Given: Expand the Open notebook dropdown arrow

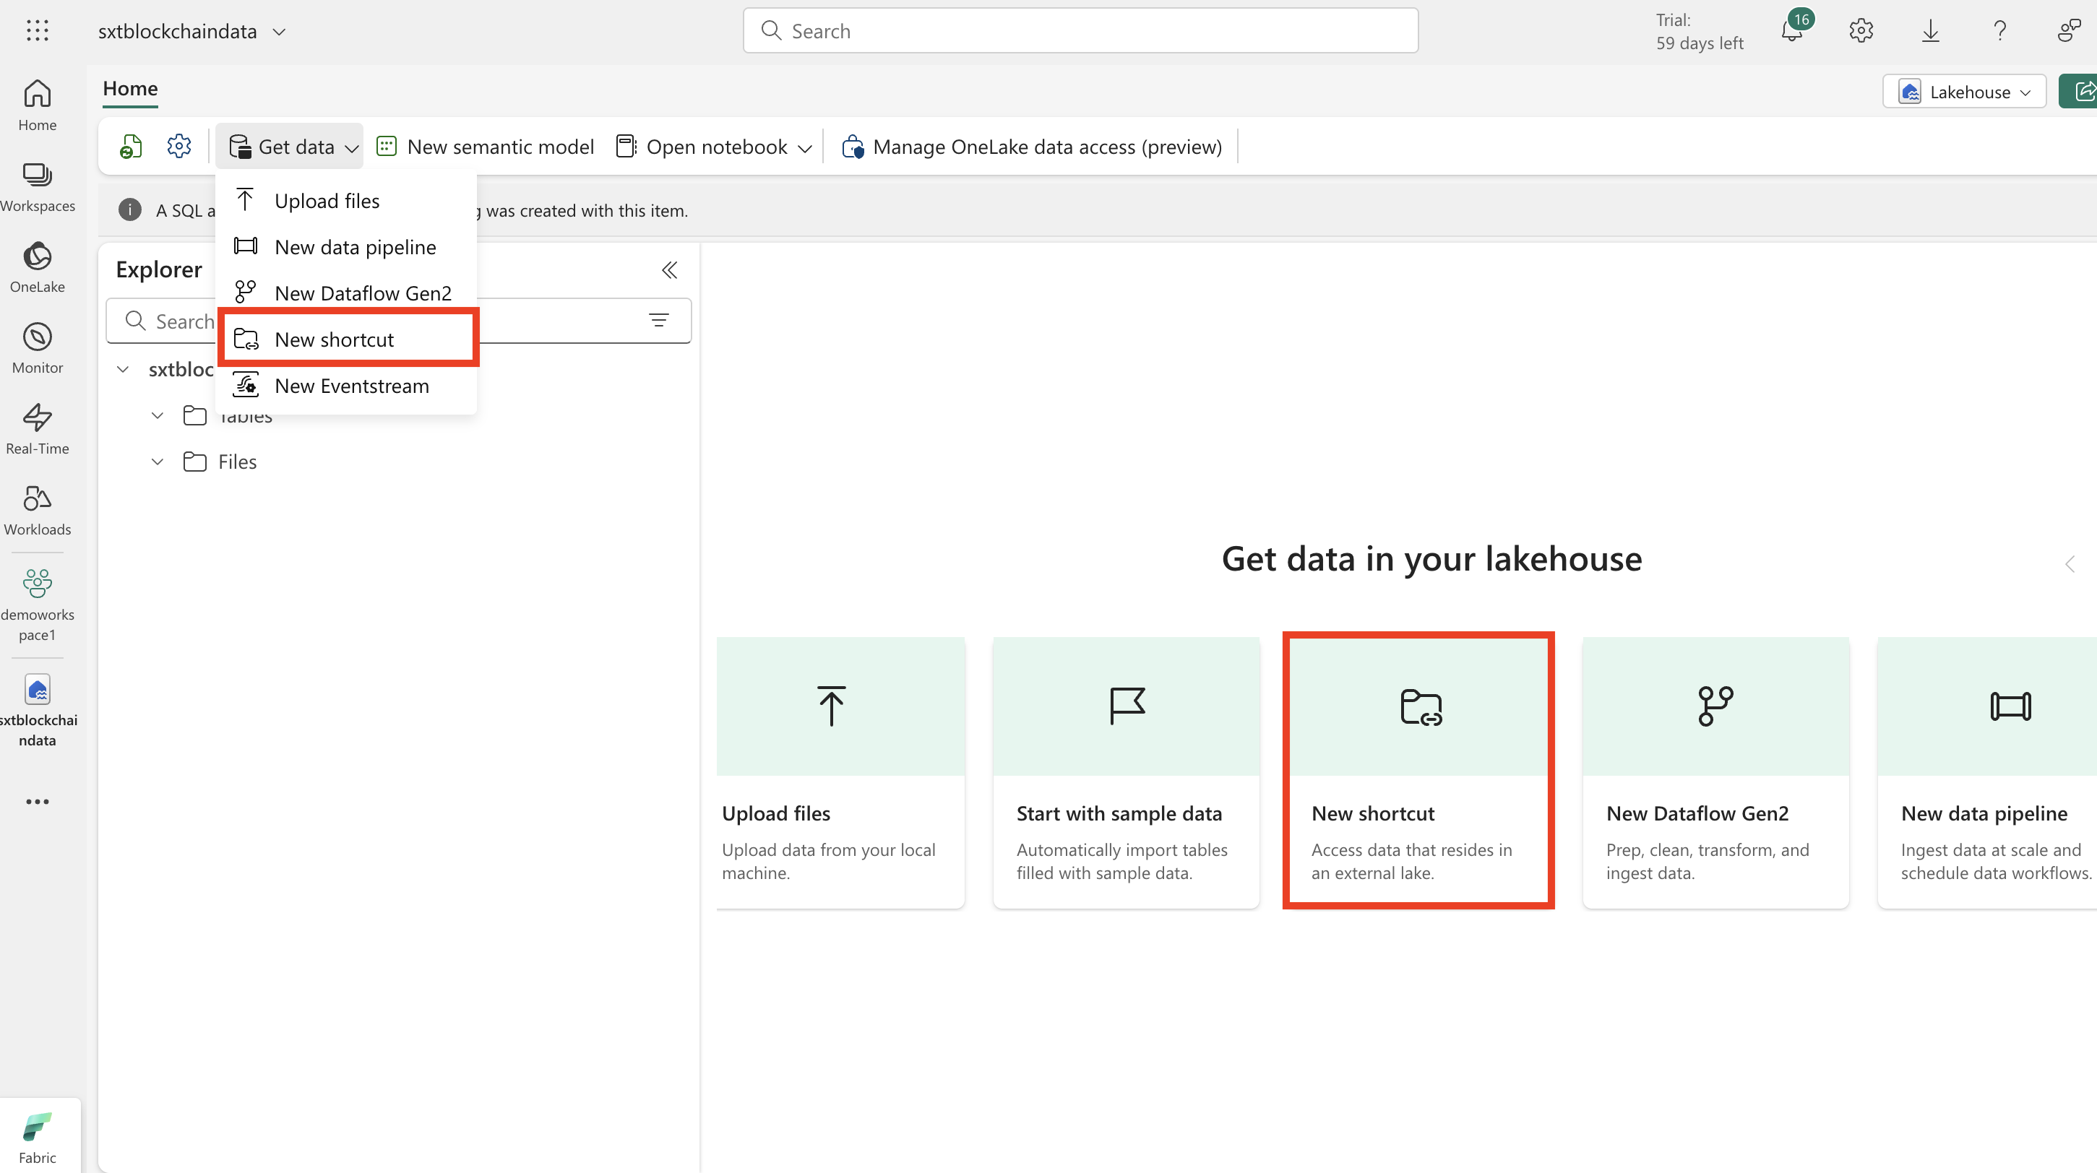Looking at the screenshot, I should pyautogui.click(x=804, y=147).
